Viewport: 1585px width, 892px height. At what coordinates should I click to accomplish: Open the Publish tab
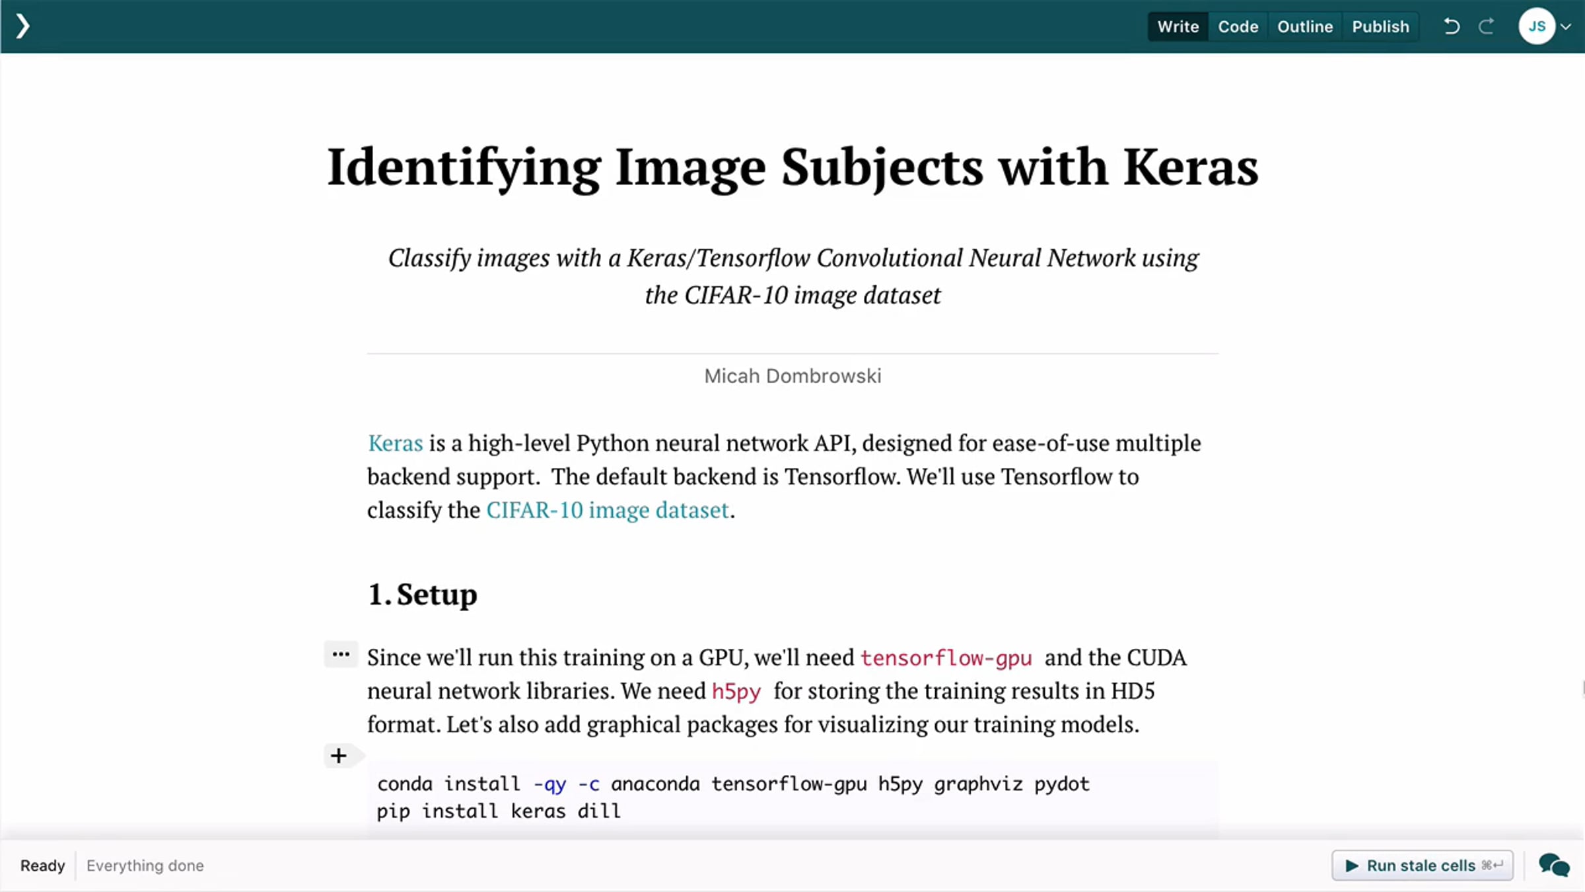[x=1380, y=26]
